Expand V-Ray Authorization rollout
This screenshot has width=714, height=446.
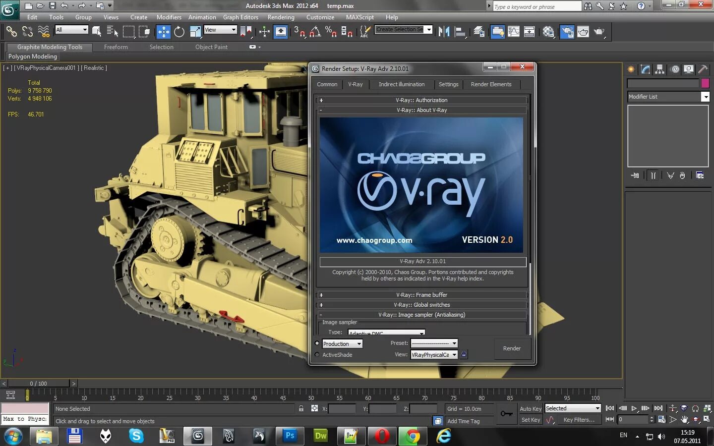421,100
